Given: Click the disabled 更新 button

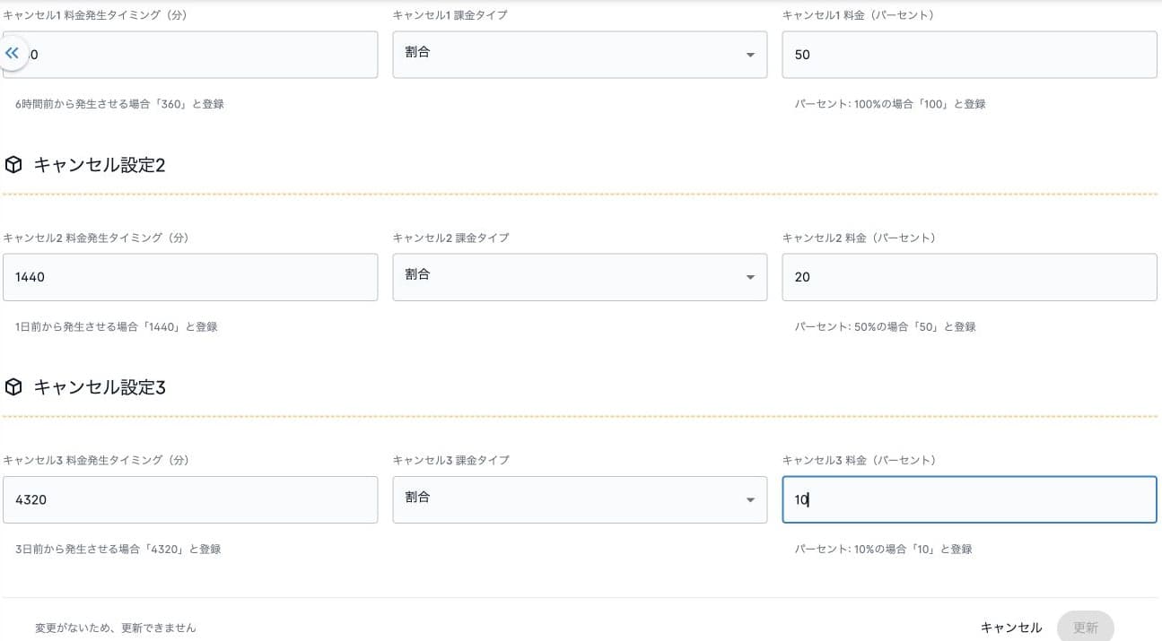Looking at the screenshot, I should tap(1086, 627).
